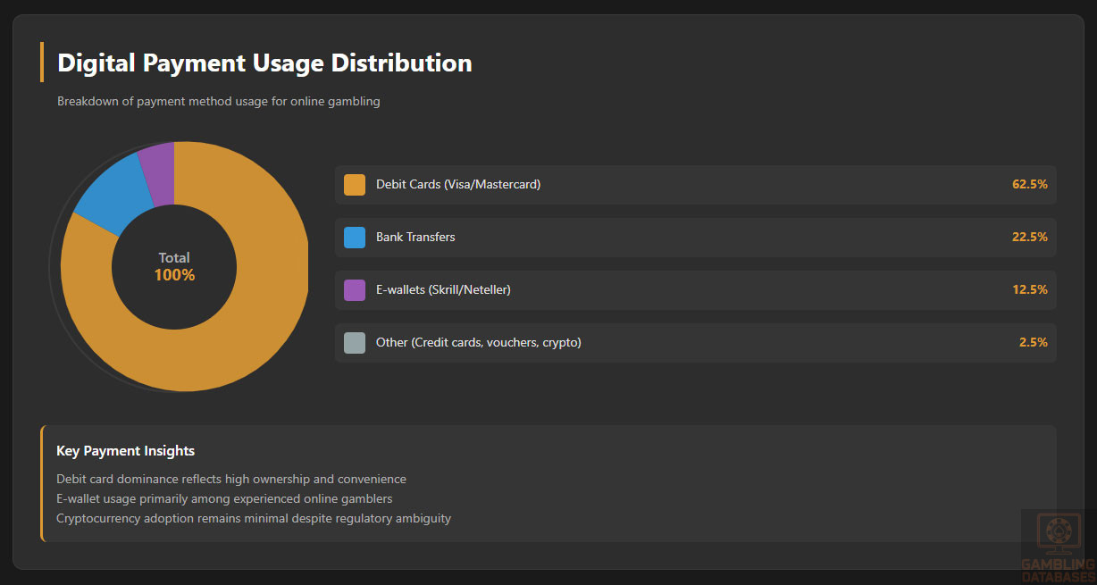1097x585 pixels.
Task: Toggle visibility of the E-wallets segment
Action: click(695, 289)
